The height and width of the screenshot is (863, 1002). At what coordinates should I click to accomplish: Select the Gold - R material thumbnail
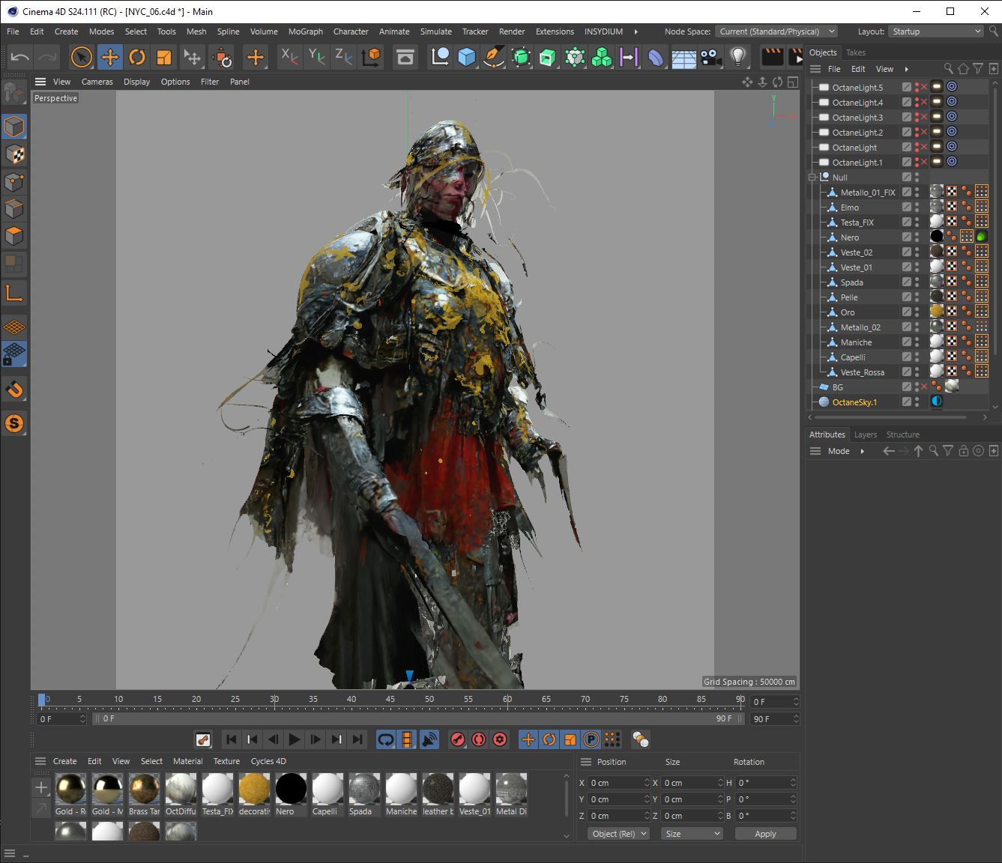click(70, 790)
